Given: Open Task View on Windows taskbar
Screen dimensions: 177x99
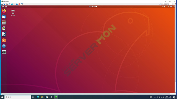Looking at the screenshot, I should 33,97.
